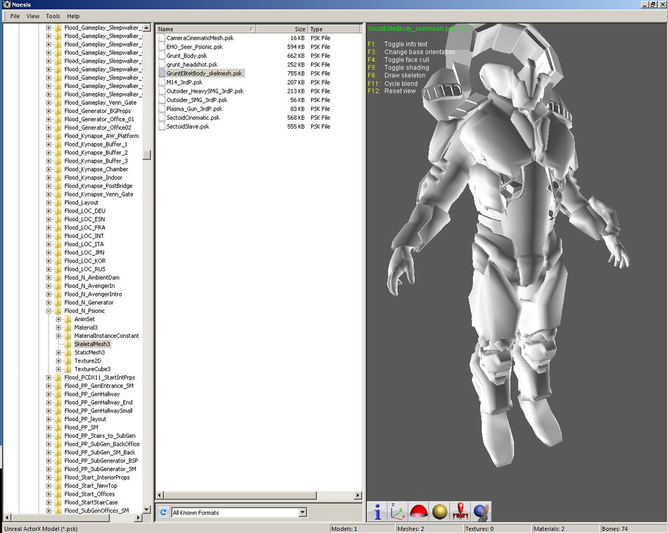Click the Noesis application icon in the title bar

point(7,4)
